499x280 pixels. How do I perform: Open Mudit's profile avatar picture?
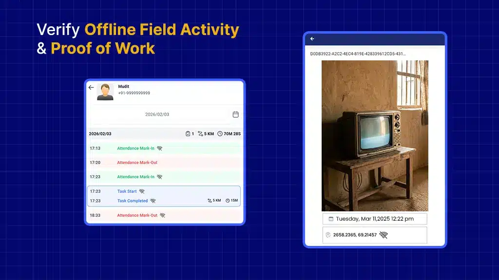coord(105,92)
